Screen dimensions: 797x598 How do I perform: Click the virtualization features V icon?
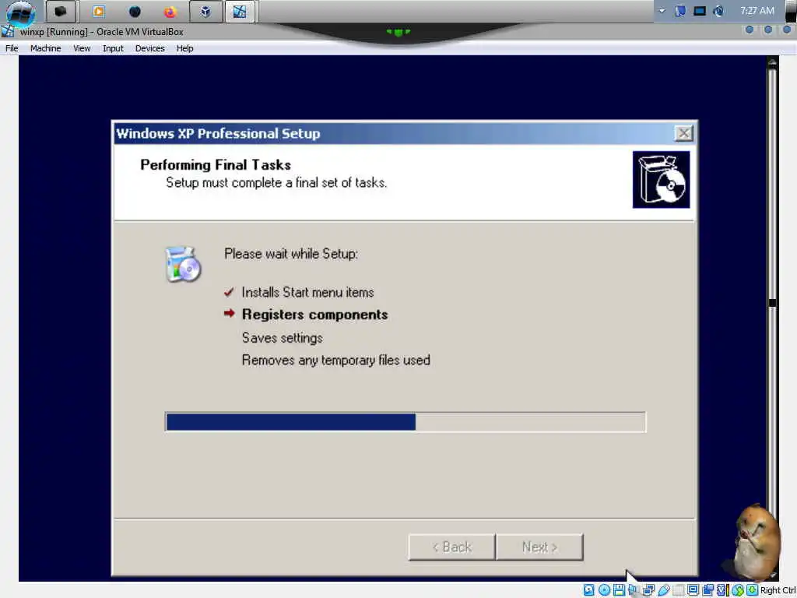click(722, 590)
